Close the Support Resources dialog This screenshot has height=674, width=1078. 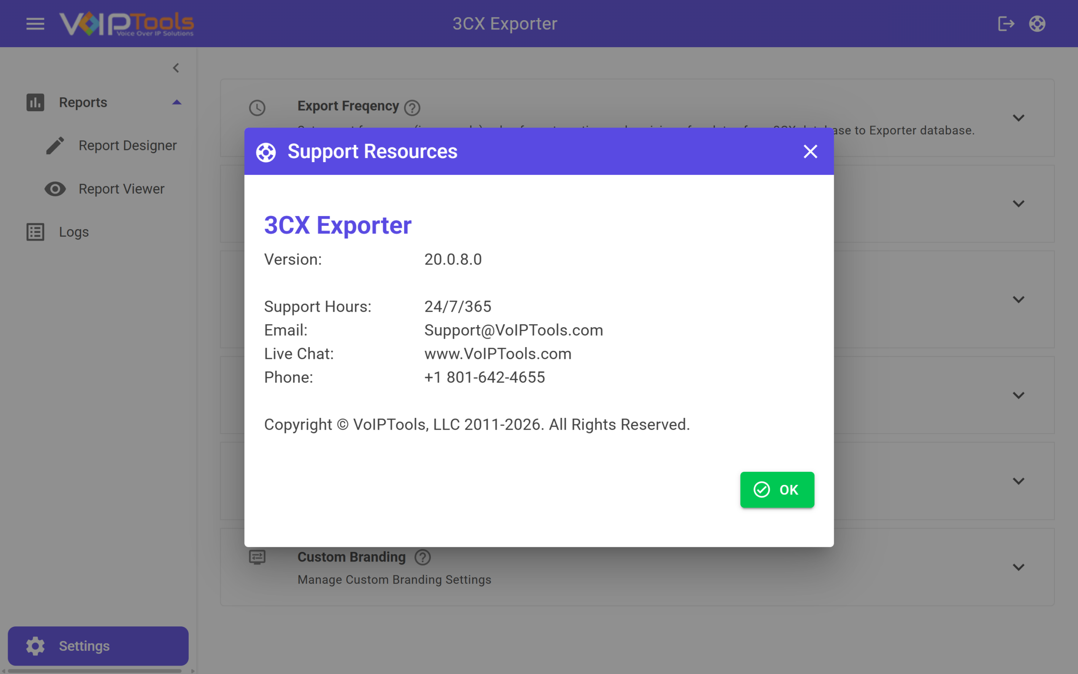(810, 152)
